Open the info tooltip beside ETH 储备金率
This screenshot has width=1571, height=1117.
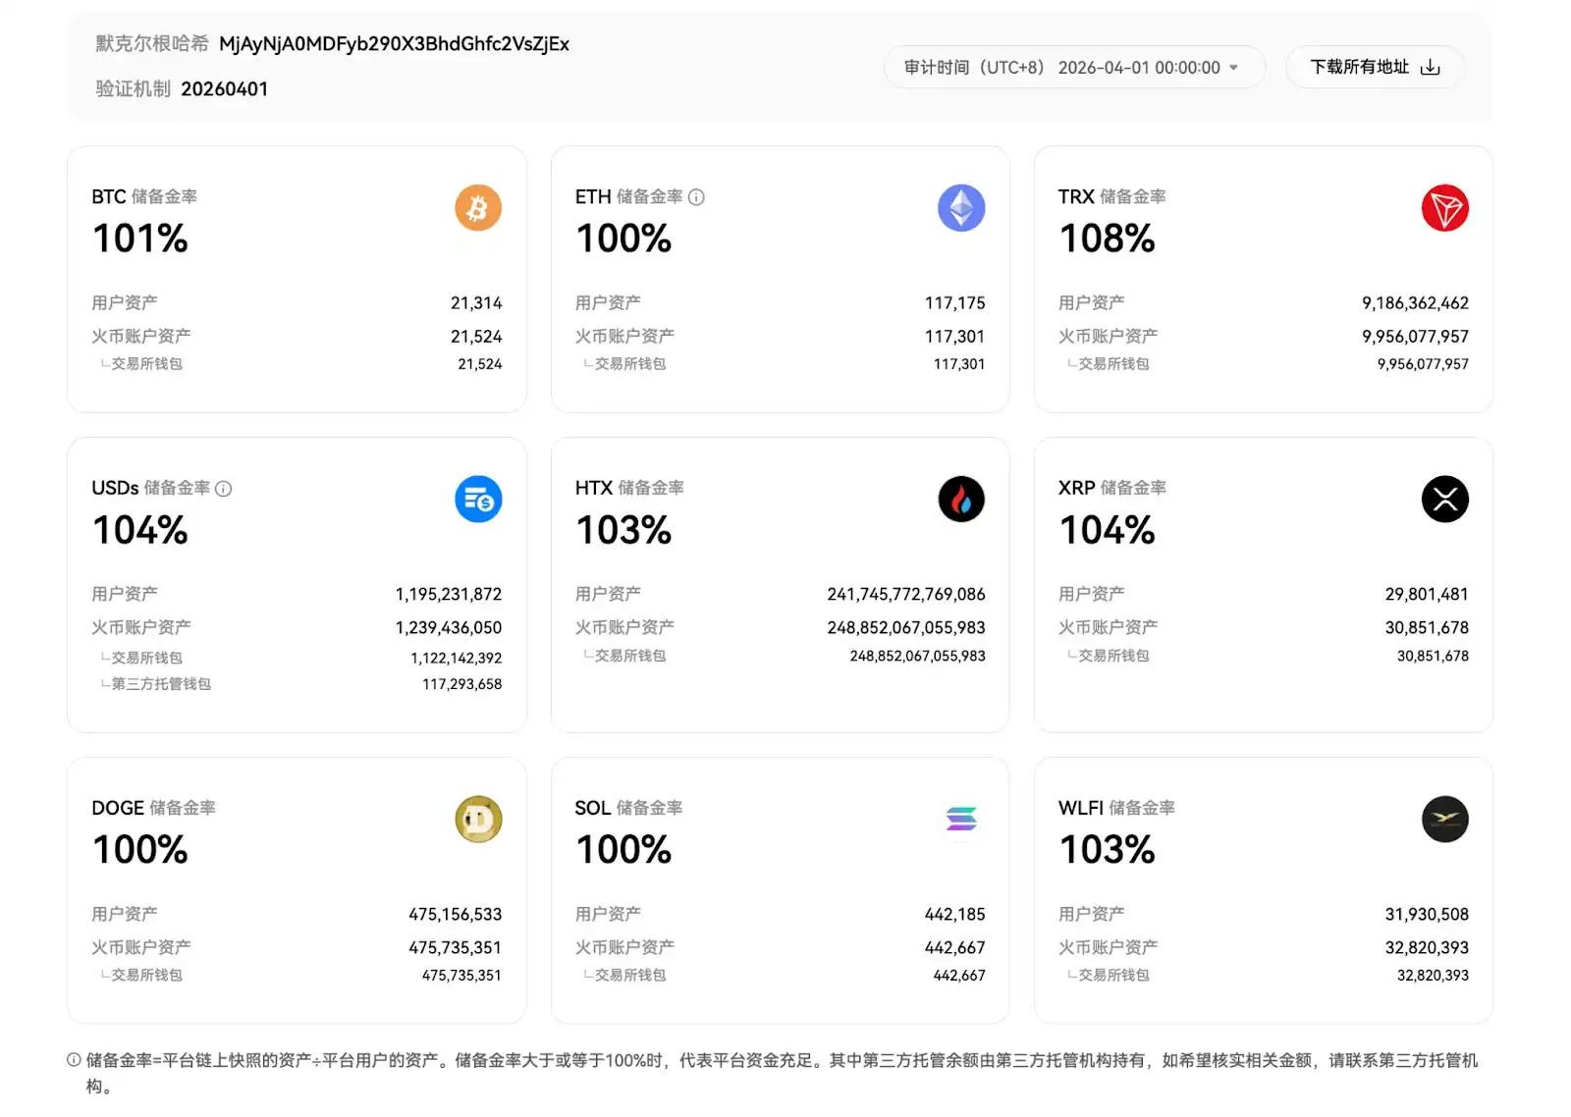696,197
